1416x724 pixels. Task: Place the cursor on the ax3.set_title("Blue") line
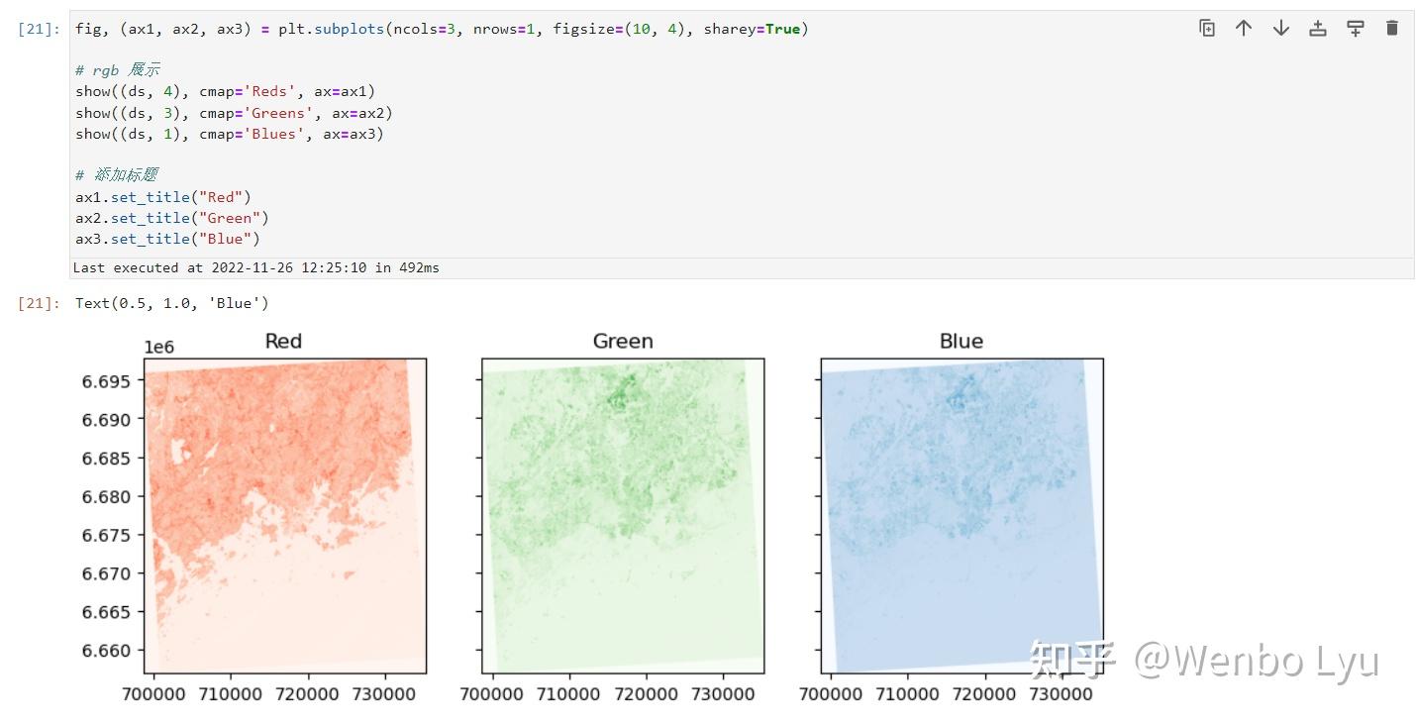pos(167,239)
